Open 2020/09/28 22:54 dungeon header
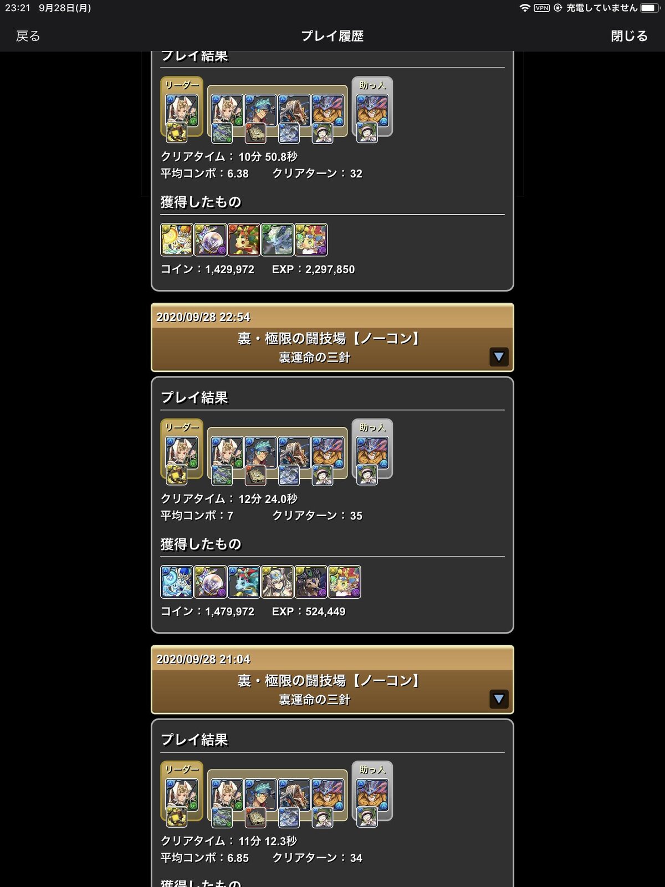The width and height of the screenshot is (665, 887). click(332, 337)
